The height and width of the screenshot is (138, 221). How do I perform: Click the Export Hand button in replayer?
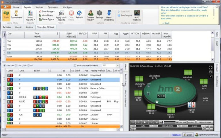pos(204,122)
